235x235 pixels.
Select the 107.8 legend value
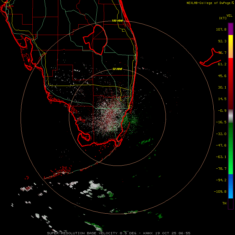coord(221,29)
